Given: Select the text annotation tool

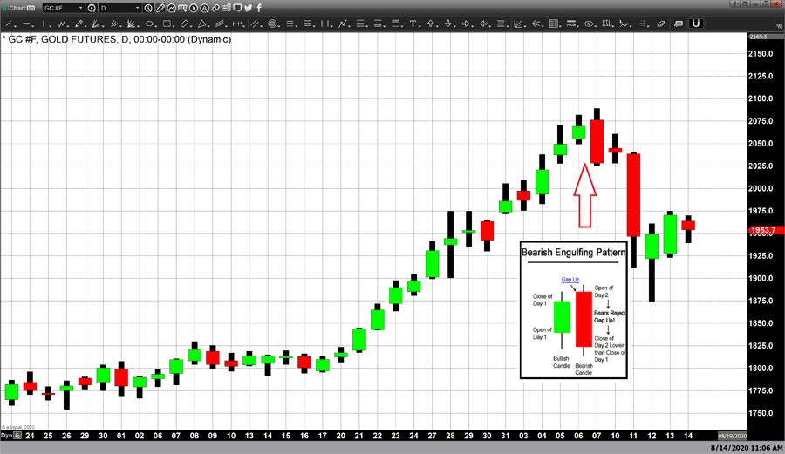Looking at the screenshot, I should [x=413, y=24].
